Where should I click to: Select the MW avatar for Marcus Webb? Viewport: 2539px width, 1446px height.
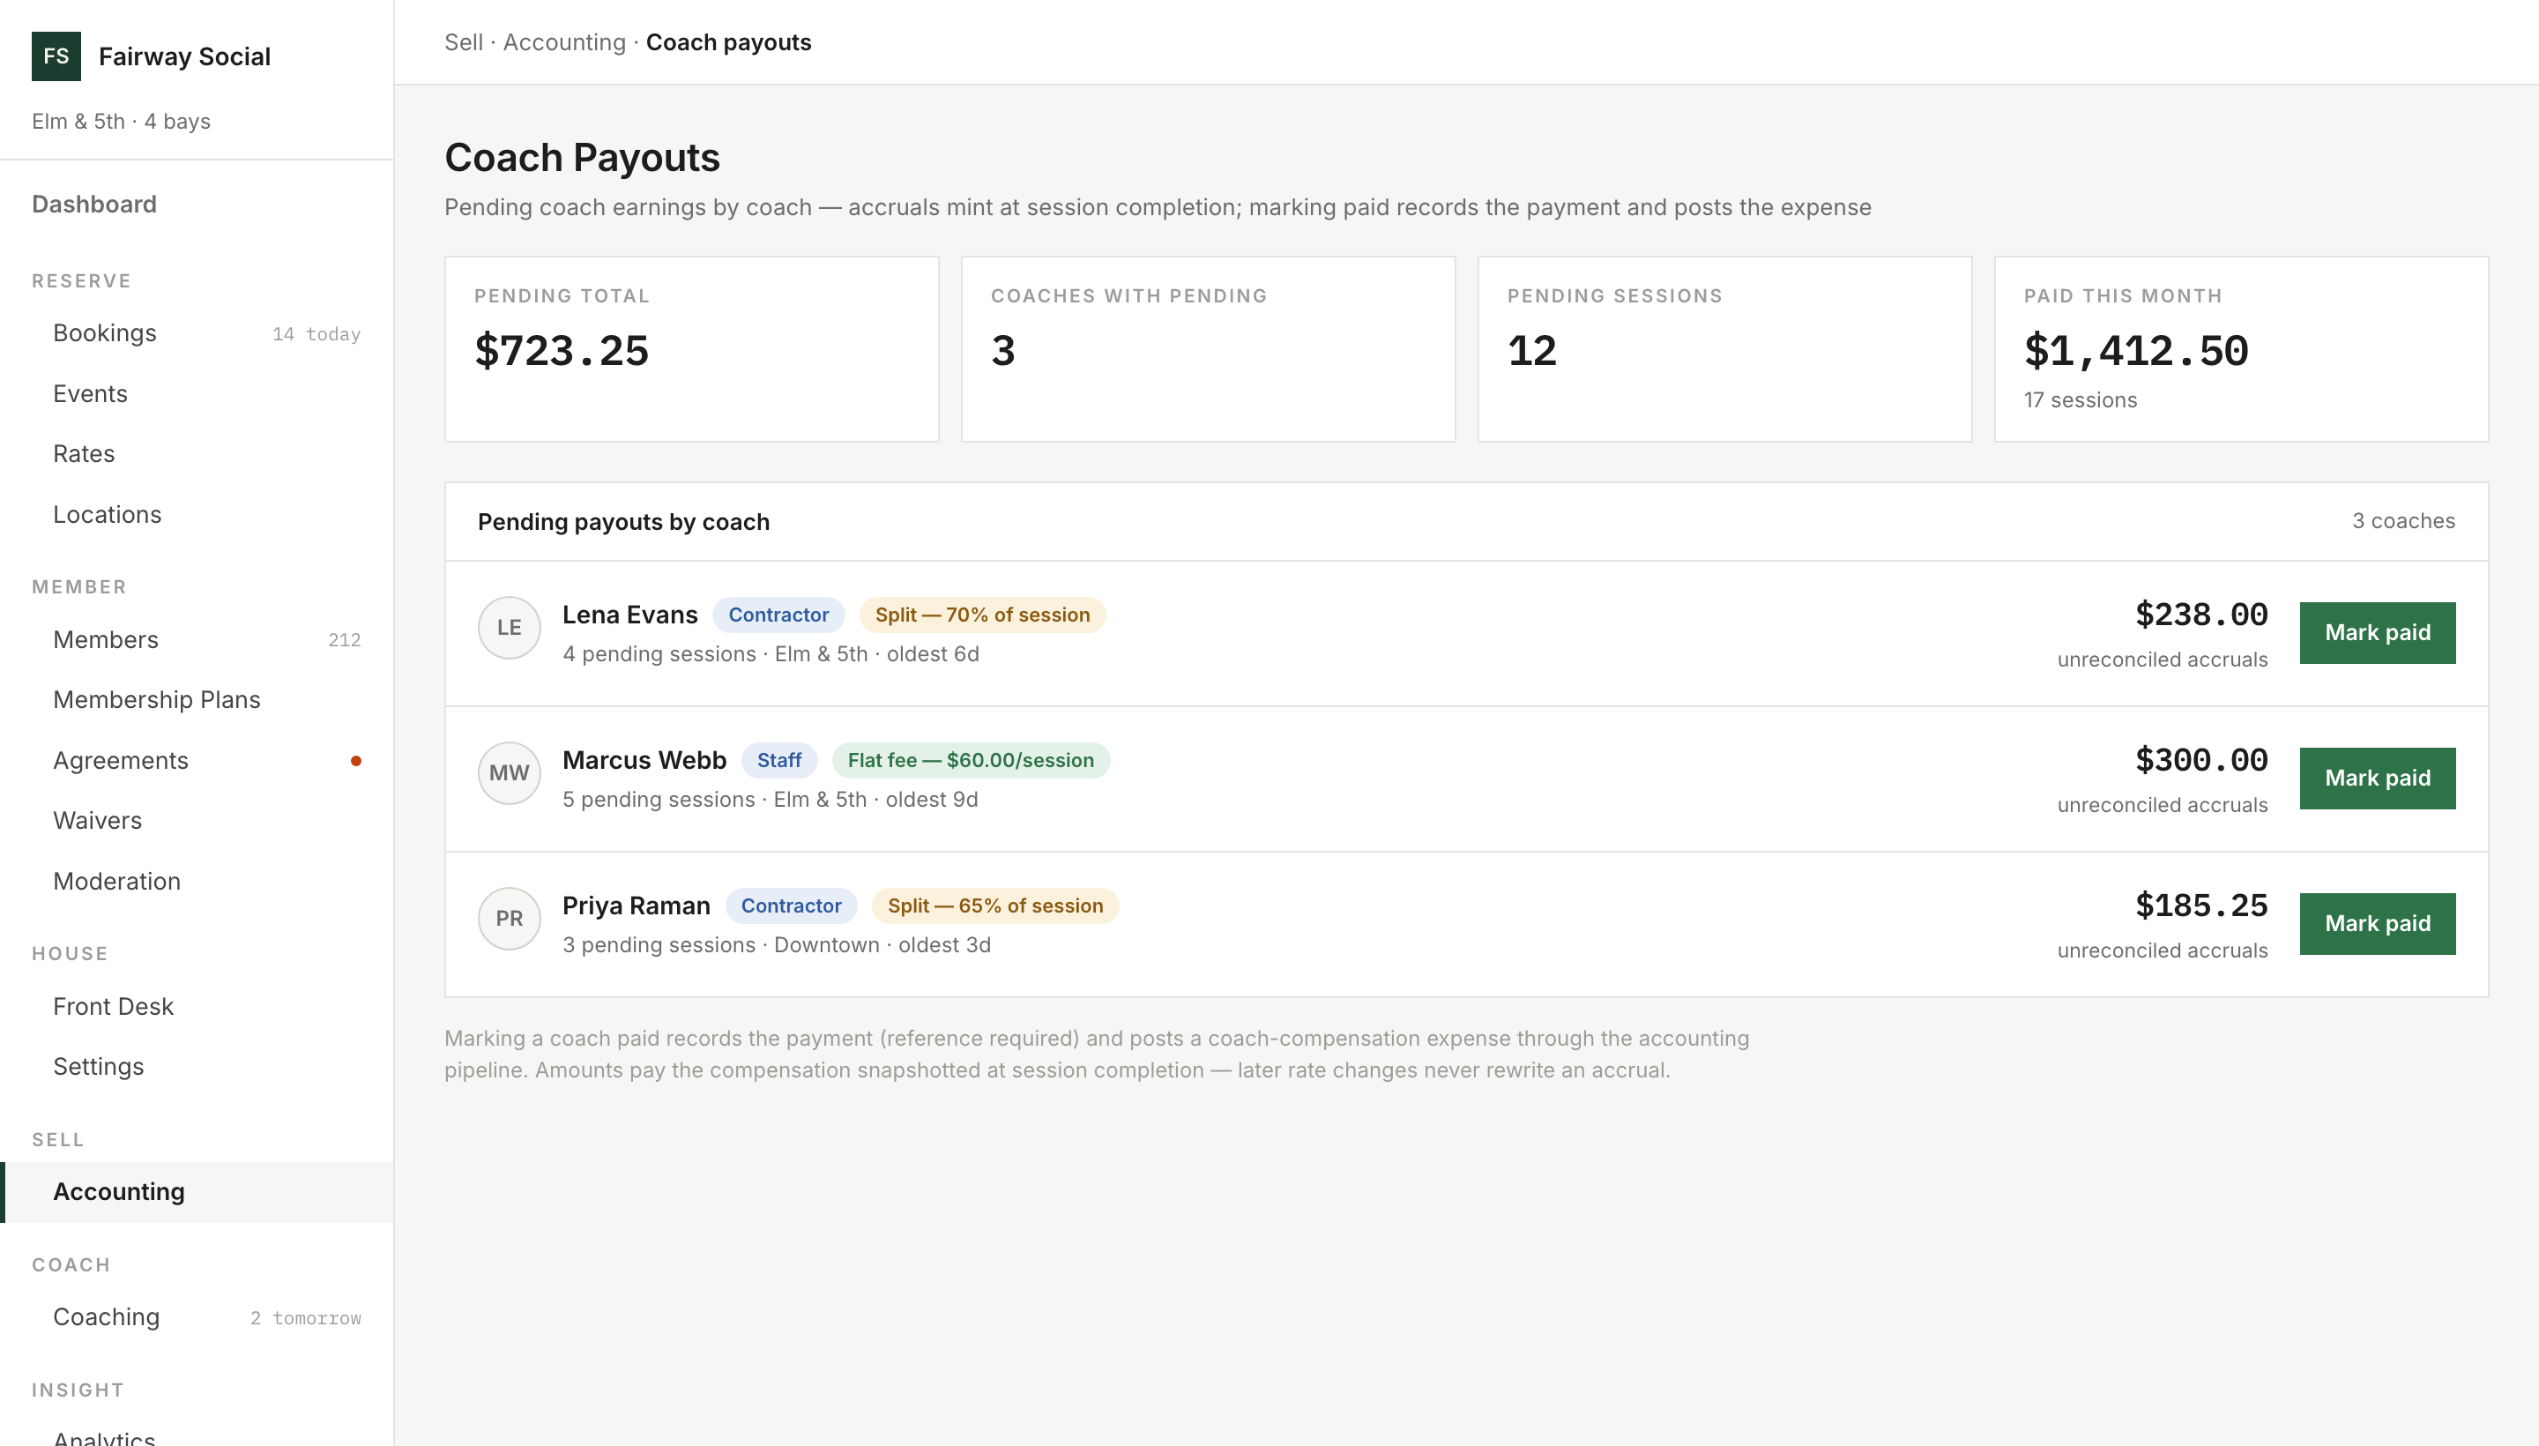click(x=510, y=772)
